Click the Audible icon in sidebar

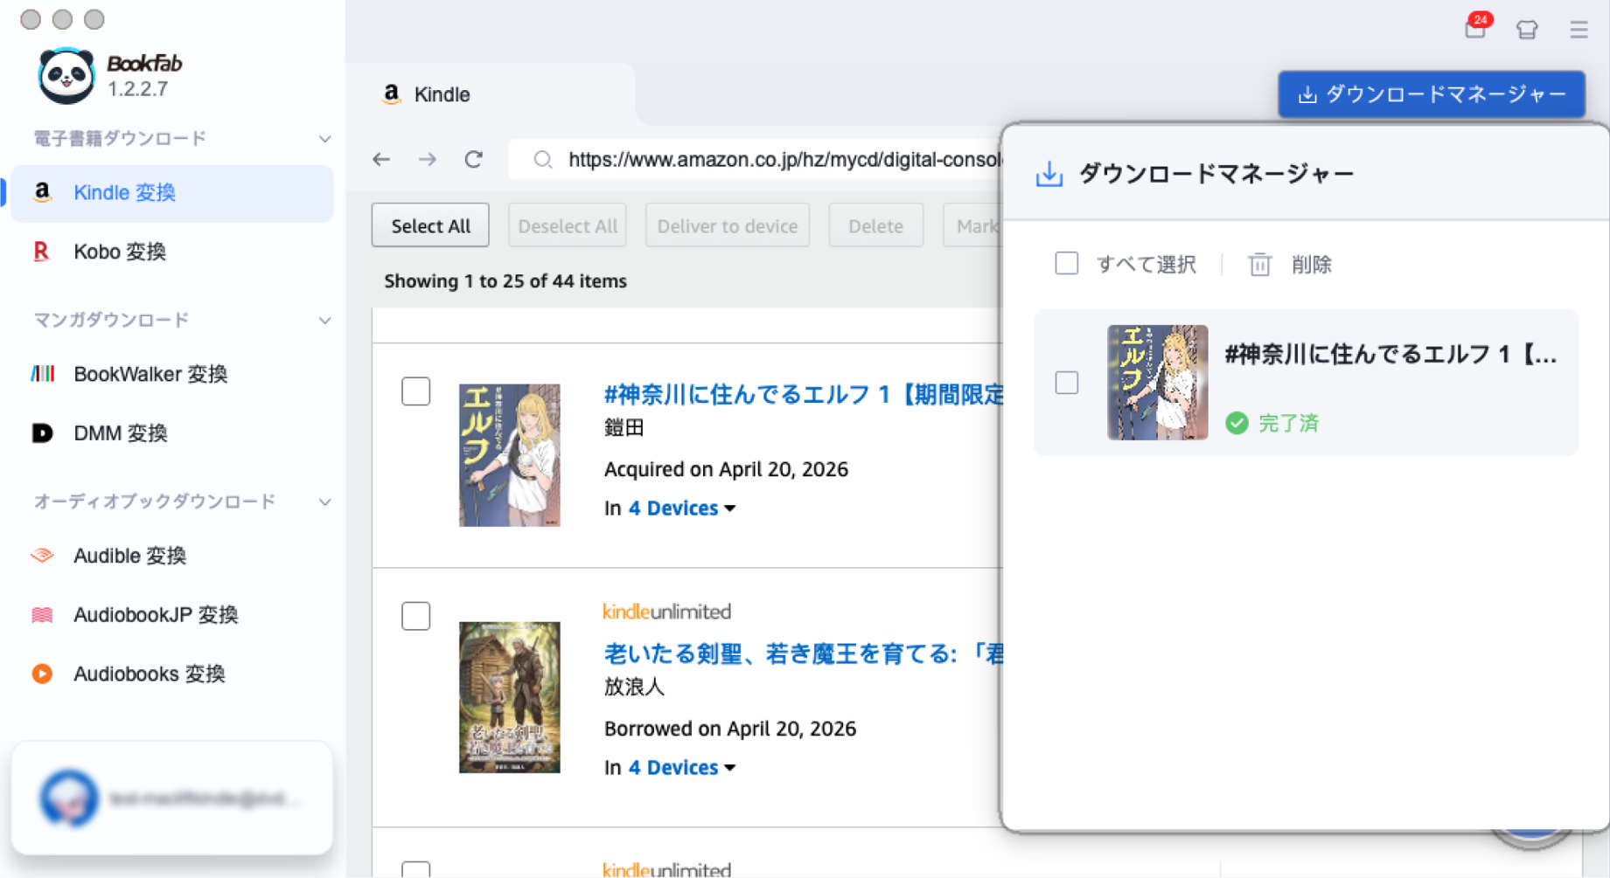42,556
